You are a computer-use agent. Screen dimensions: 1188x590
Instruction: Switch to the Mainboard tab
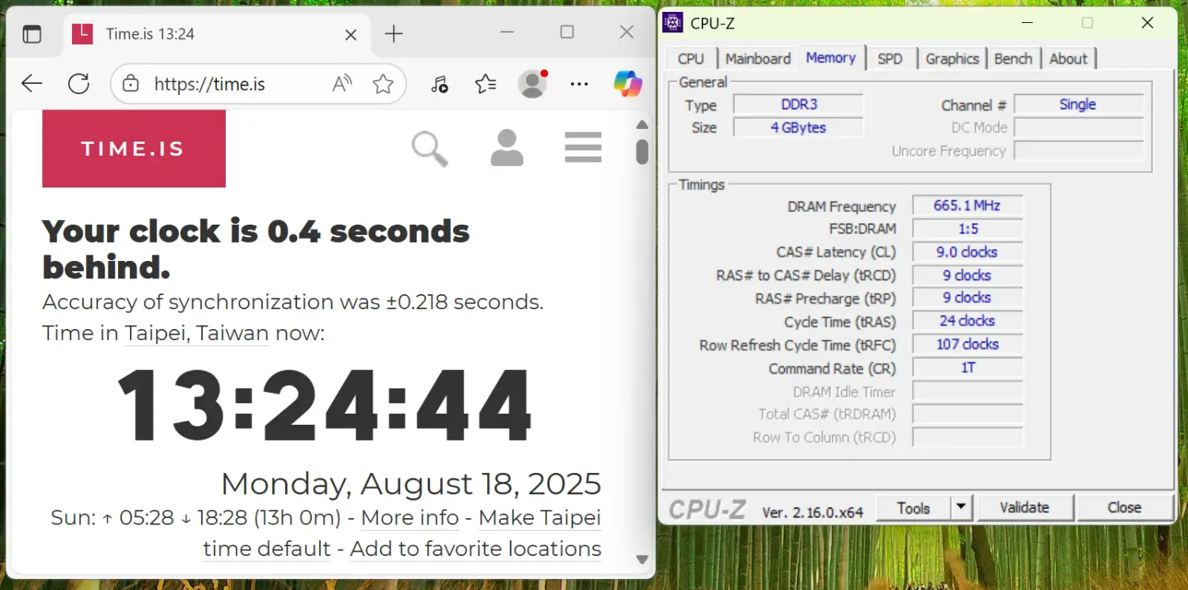click(758, 59)
